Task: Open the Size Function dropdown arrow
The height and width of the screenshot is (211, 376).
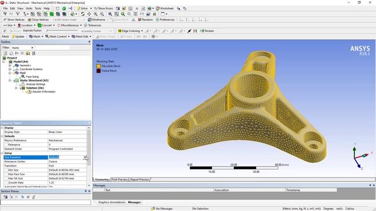Action: pos(85,157)
